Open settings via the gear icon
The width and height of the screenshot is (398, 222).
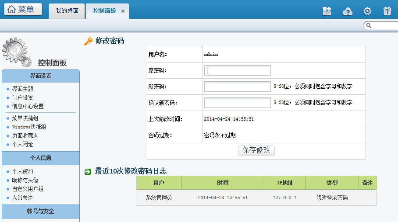pyautogui.click(x=367, y=11)
